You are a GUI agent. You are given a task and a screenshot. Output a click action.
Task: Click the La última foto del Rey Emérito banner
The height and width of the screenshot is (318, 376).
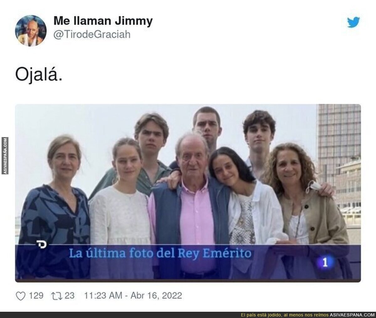(x=160, y=253)
